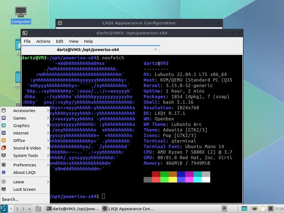The height and width of the screenshot is (213, 284).
Task: Click the Games controller icon
Action: (x=4, y=118)
